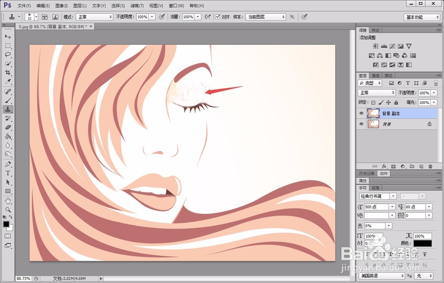Open the 图像(I) menu

coord(61,6)
